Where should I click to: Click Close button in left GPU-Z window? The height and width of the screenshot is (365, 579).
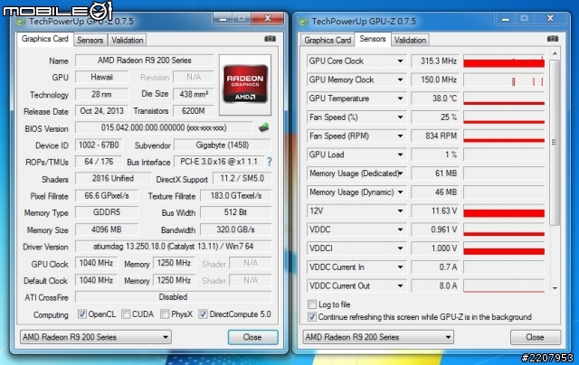252,337
